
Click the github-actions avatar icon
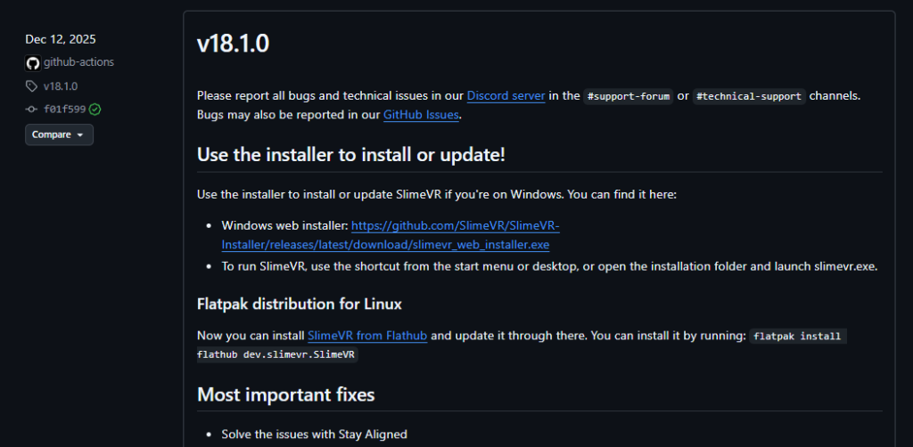click(33, 62)
